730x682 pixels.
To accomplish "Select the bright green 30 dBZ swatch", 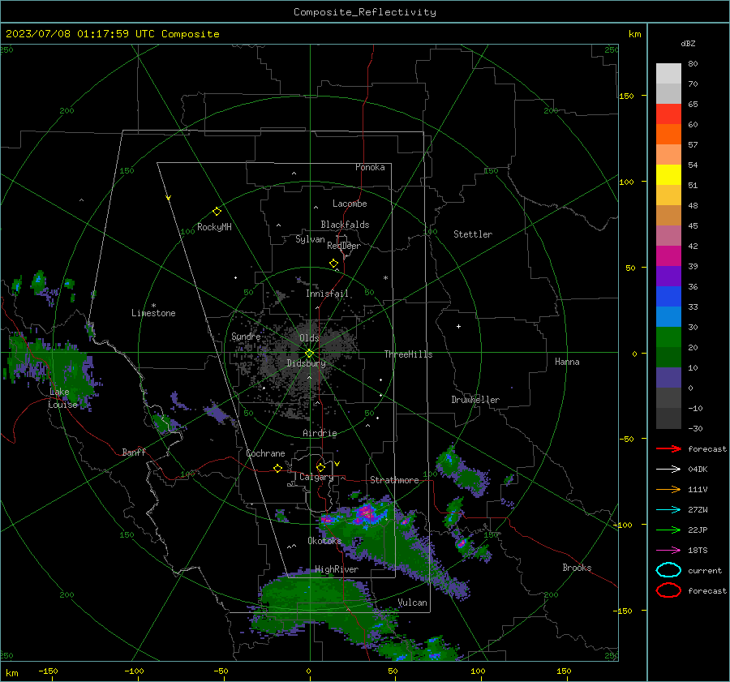I will (x=668, y=337).
